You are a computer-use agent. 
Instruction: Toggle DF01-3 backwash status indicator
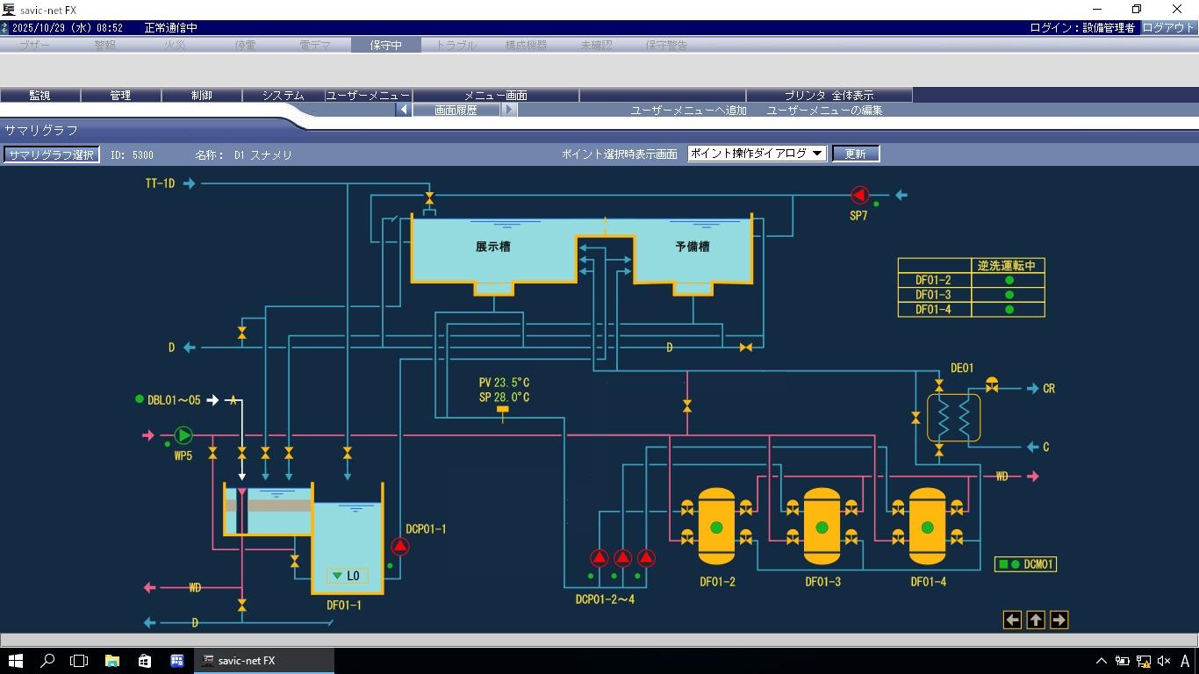(x=1009, y=295)
